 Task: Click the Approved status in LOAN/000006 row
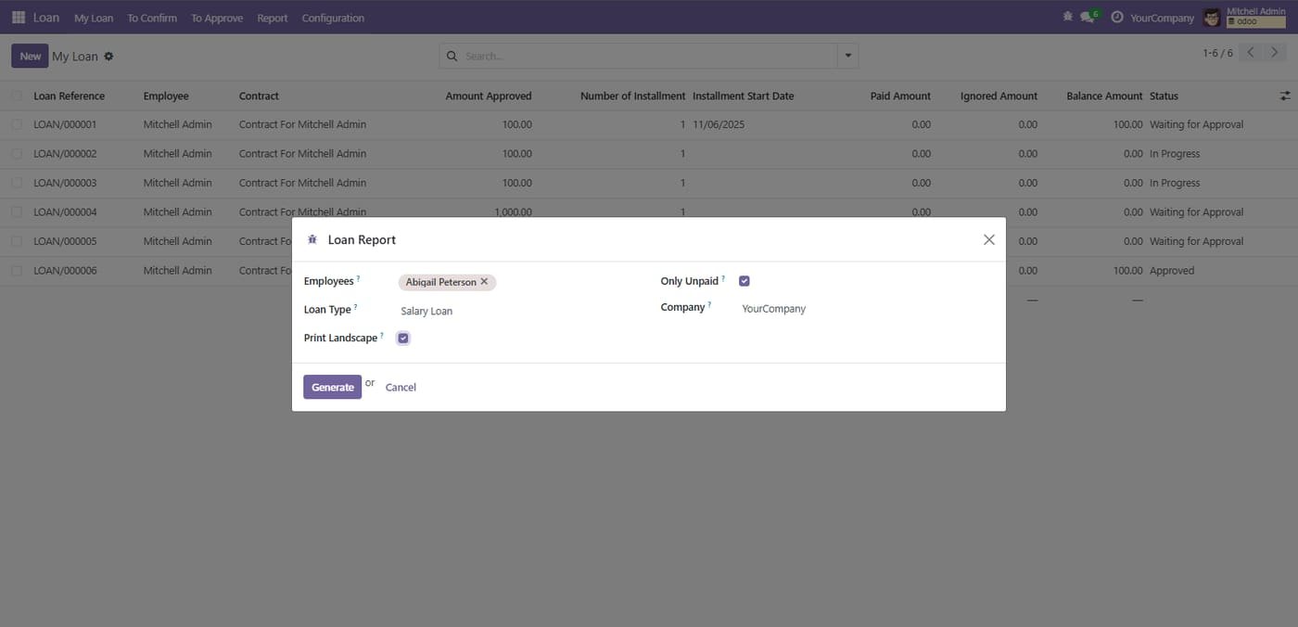pyautogui.click(x=1172, y=271)
